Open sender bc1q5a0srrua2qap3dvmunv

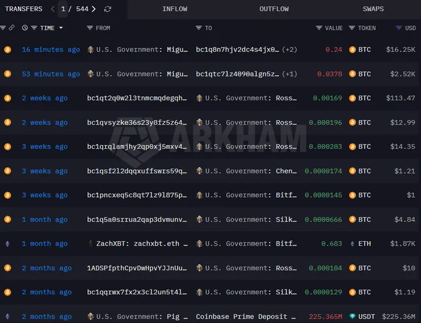137,219
